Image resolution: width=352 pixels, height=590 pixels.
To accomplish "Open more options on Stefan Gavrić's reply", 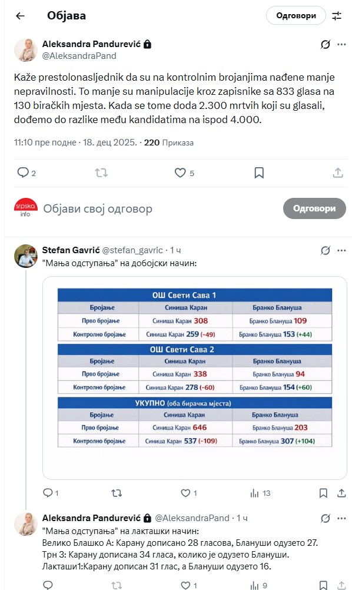I will 340,250.
